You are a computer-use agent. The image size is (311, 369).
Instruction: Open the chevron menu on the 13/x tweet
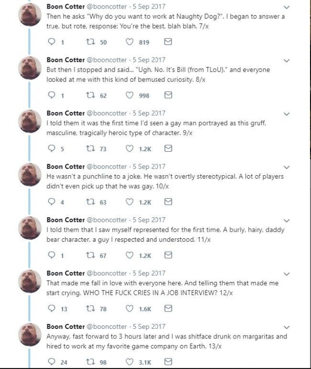tap(287, 327)
